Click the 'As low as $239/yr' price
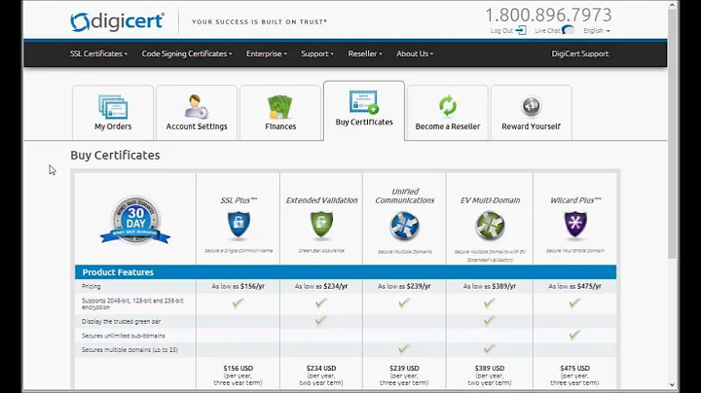 click(404, 286)
